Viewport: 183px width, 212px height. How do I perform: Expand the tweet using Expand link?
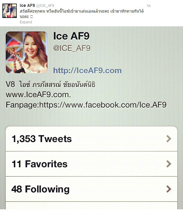(x=26, y=22)
